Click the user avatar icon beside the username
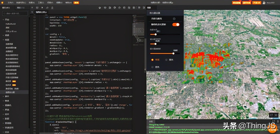This screenshot has height=134, width=280. [264, 3]
